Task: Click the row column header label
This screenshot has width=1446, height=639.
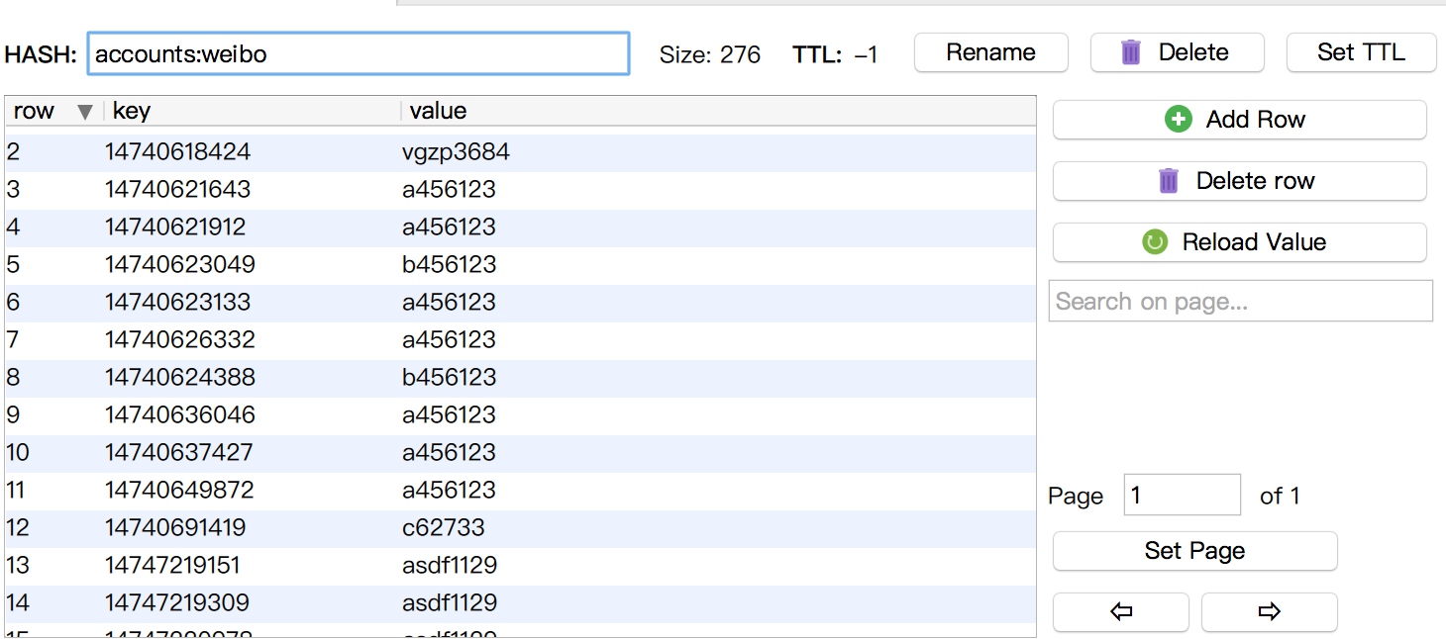Action: coord(34,111)
